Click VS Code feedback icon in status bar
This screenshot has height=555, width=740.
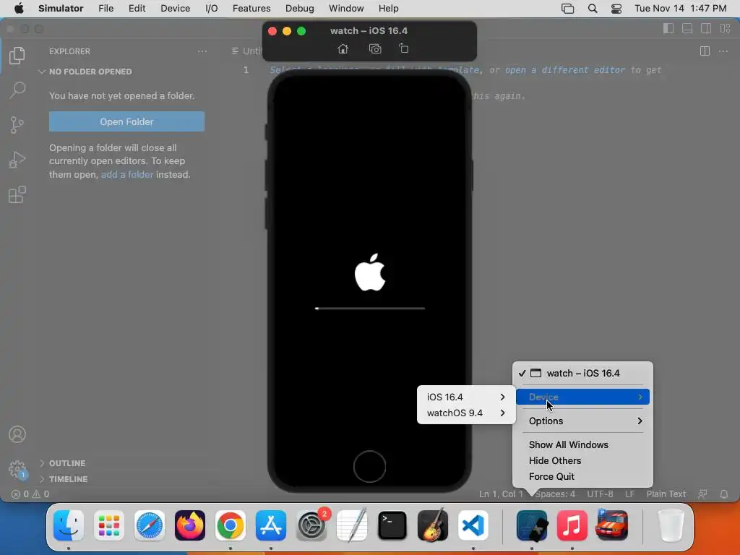tap(702, 494)
